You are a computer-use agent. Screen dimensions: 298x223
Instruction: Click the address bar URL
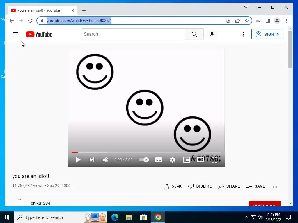79,21
